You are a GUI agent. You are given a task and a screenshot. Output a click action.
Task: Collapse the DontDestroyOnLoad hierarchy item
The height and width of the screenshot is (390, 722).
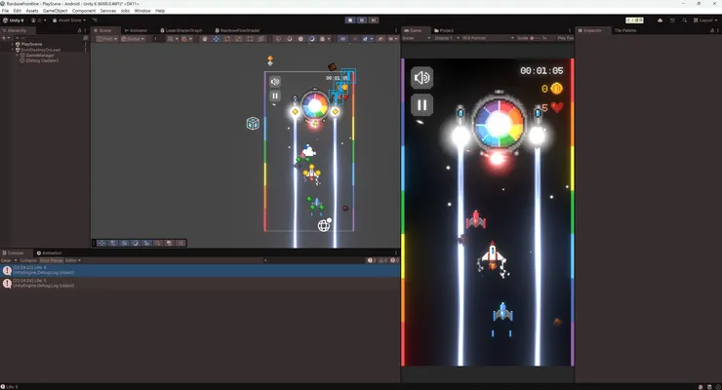(13, 50)
